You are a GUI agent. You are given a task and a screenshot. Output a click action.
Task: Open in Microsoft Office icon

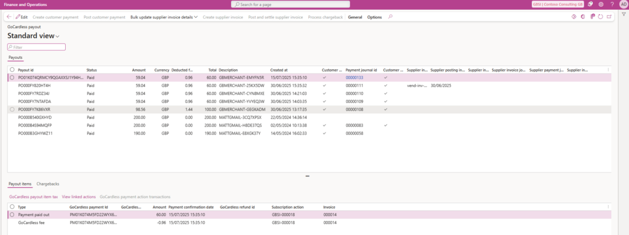click(x=582, y=17)
